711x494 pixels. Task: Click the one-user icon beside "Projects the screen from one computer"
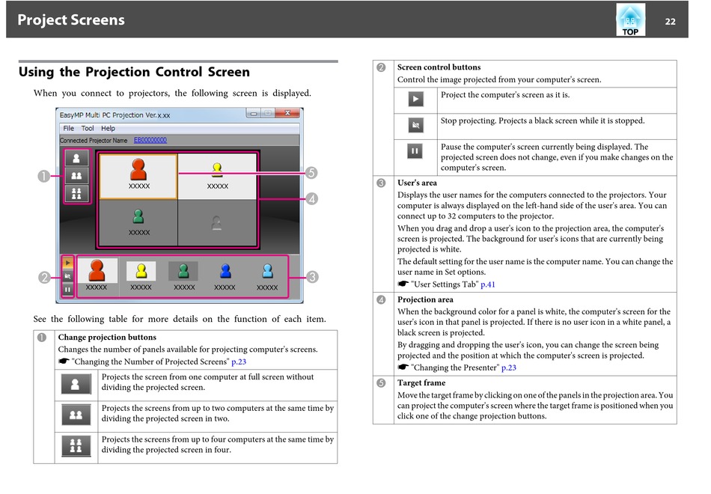tap(76, 385)
